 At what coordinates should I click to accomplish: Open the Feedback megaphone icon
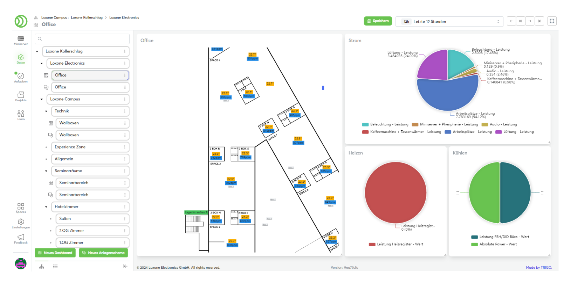[x=21, y=239]
